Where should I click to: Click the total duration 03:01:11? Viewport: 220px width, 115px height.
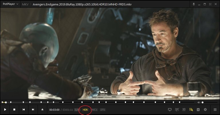(x=68, y=110)
